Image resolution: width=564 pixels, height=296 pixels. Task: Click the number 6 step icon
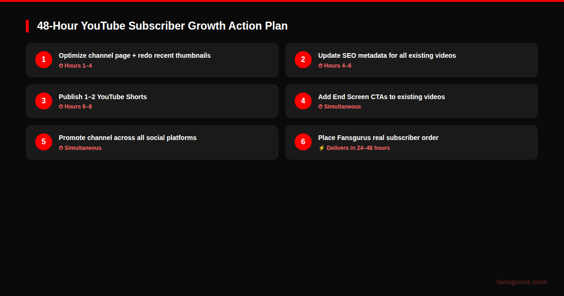[x=303, y=142]
